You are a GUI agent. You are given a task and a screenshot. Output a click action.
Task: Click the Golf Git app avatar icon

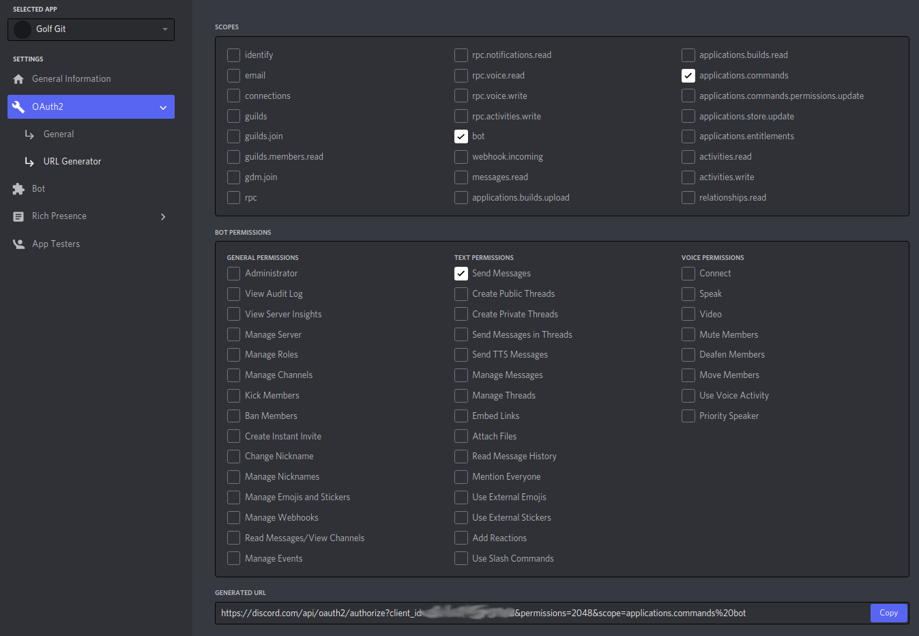(23, 29)
